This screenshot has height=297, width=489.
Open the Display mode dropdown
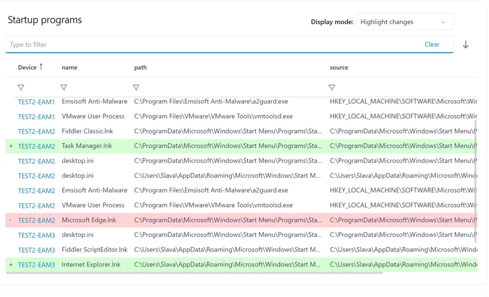pos(404,22)
